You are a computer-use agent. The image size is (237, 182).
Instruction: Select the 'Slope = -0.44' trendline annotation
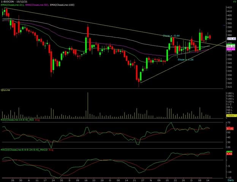pyautogui.click(x=171, y=35)
